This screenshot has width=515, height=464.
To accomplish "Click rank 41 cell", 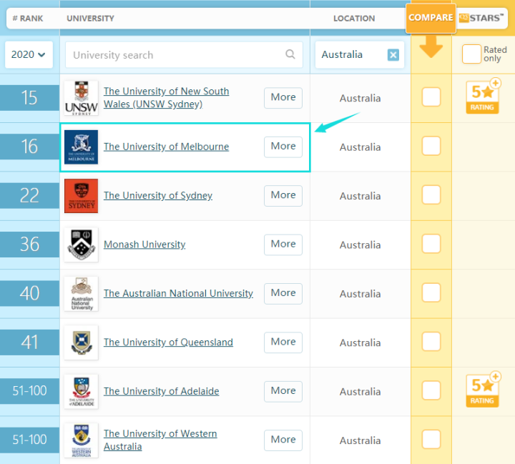I will point(29,342).
